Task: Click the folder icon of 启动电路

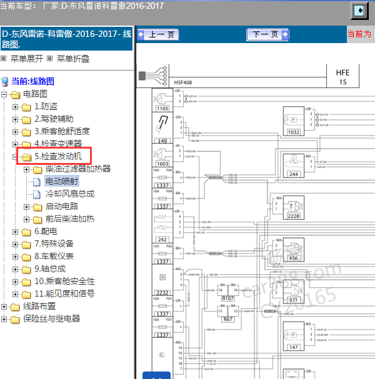Action: coord(37,207)
